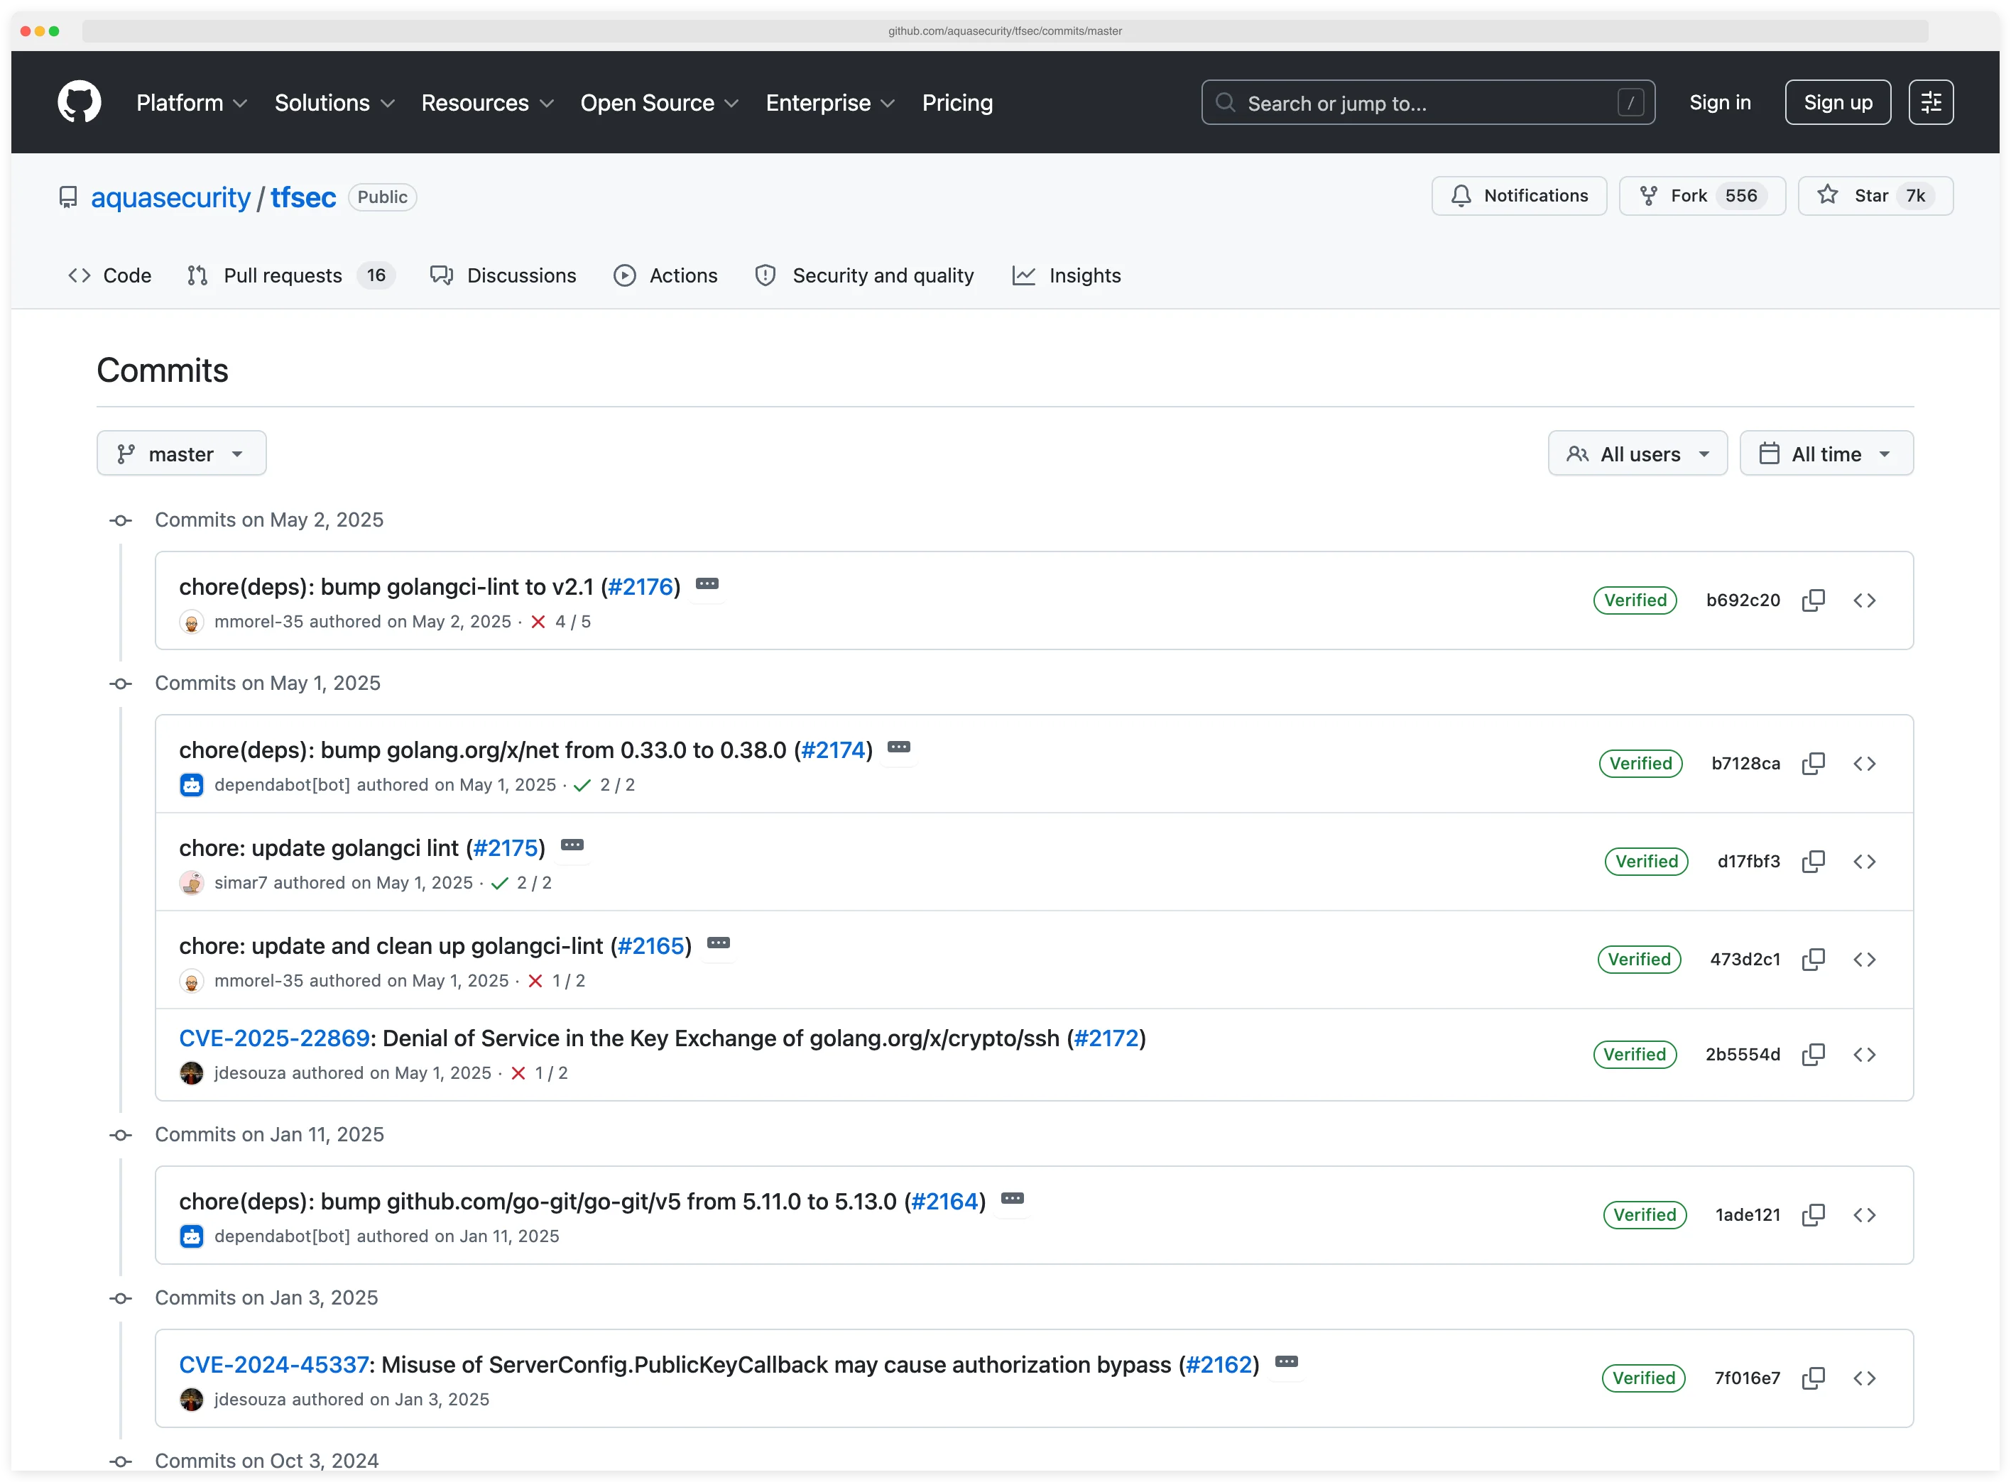Viewport: 2011px width, 1482px height.
Task: Expand commit description for #2176
Action: point(707,584)
